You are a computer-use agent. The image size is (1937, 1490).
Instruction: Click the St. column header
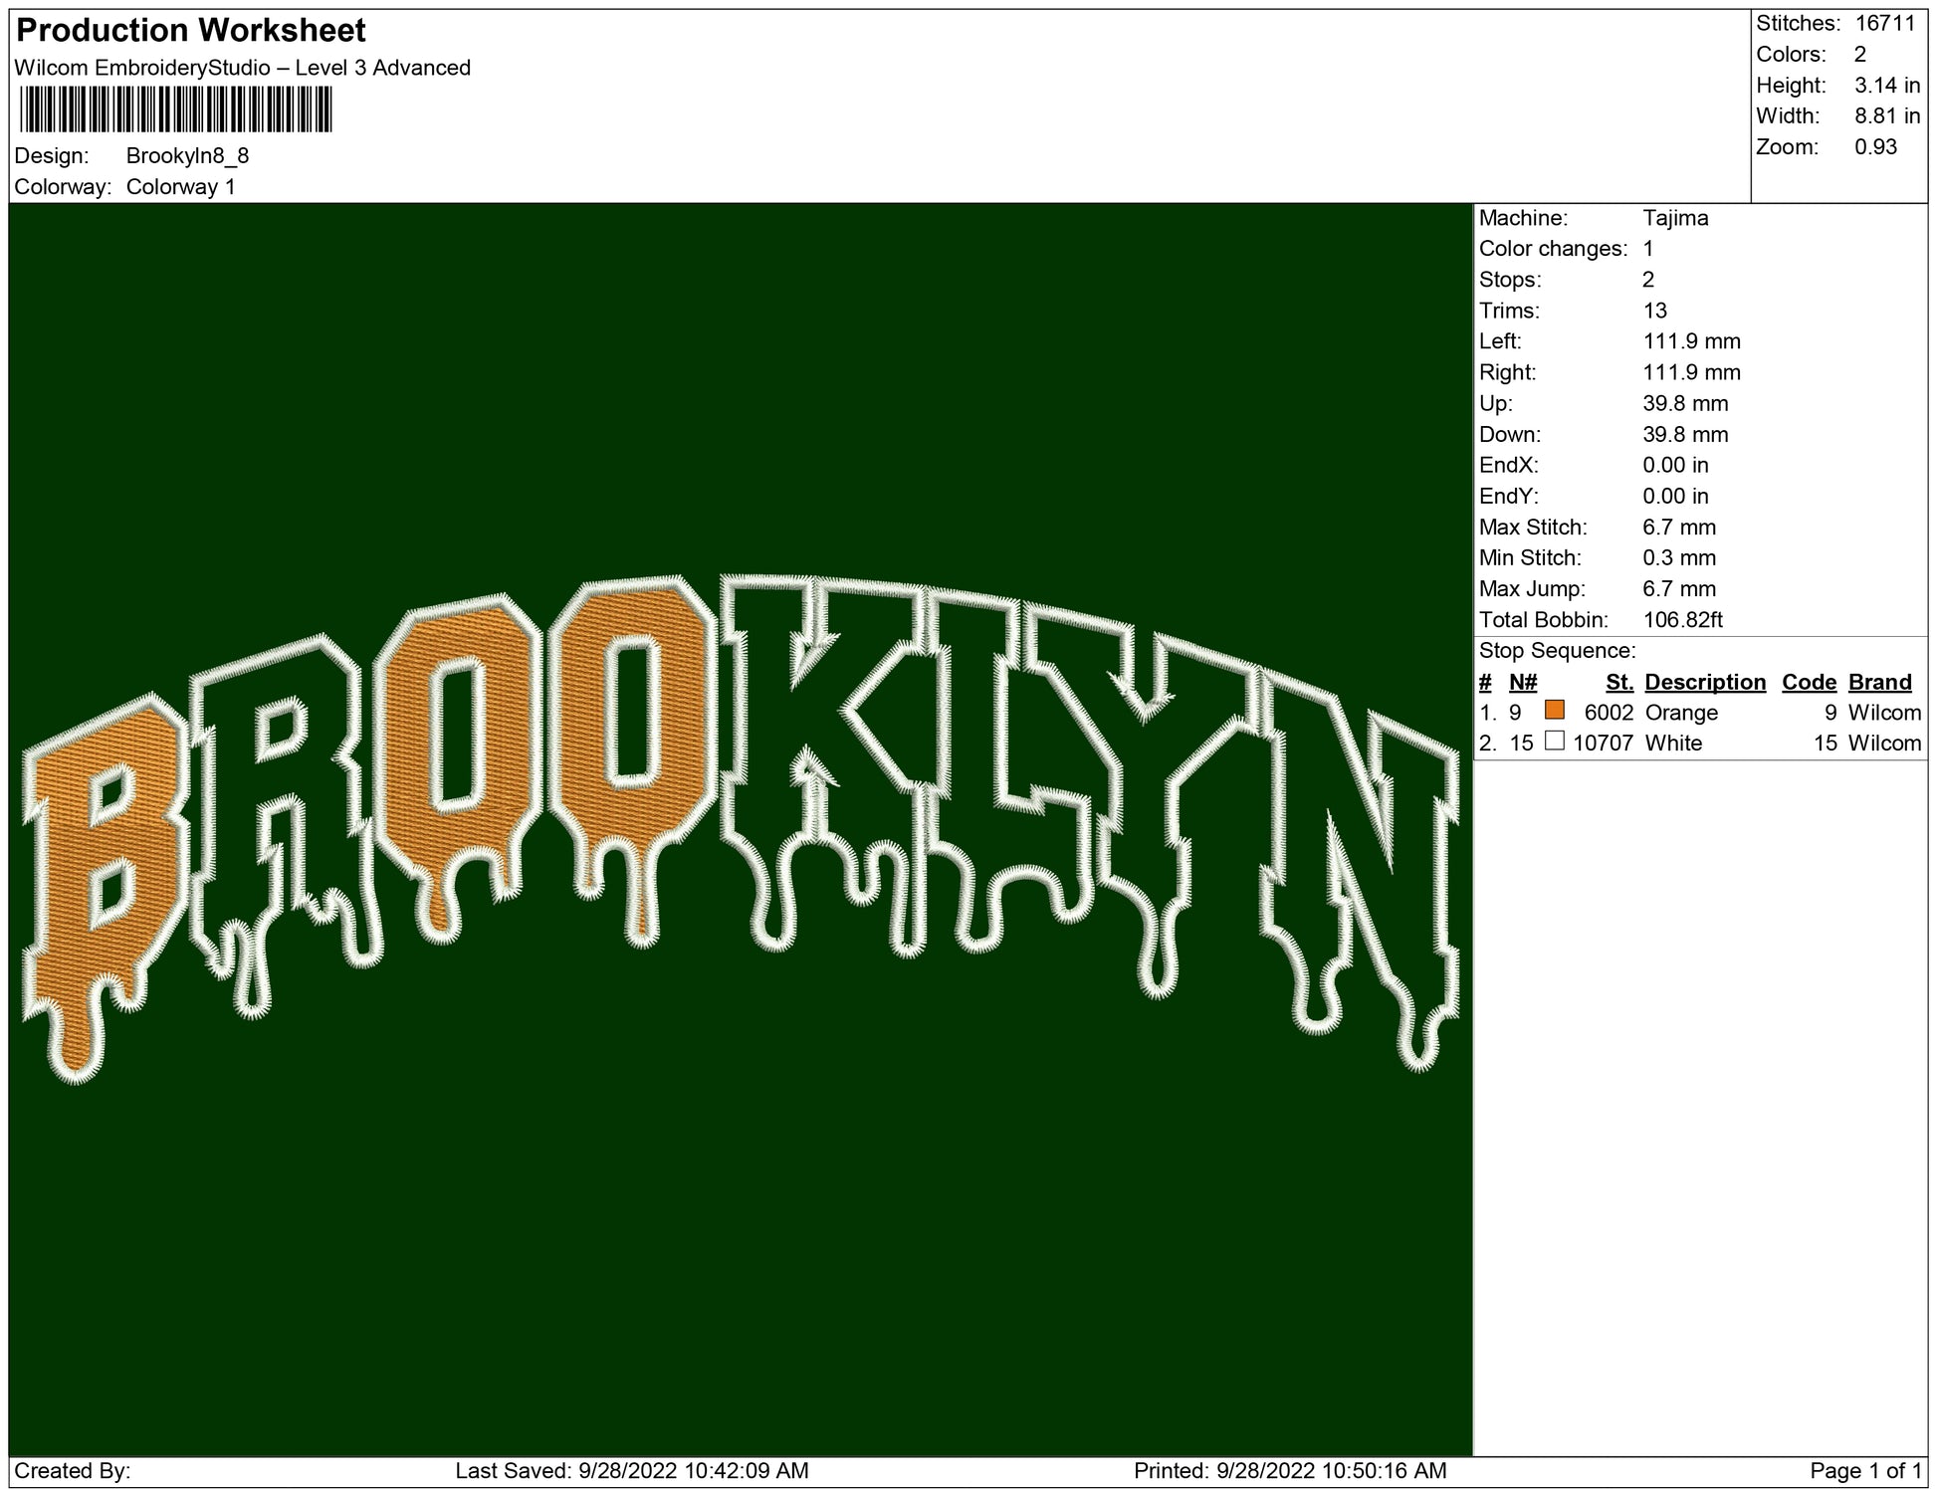(x=1618, y=682)
